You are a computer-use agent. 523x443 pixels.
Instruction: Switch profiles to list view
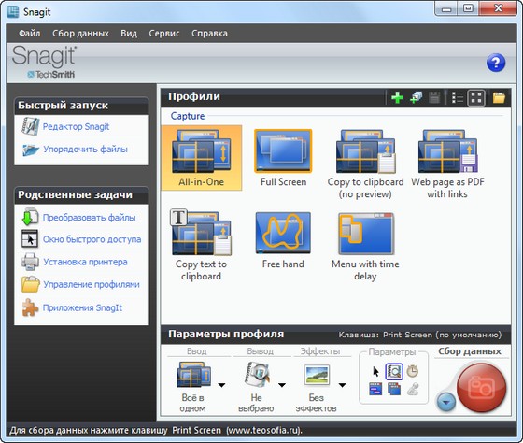(x=458, y=98)
